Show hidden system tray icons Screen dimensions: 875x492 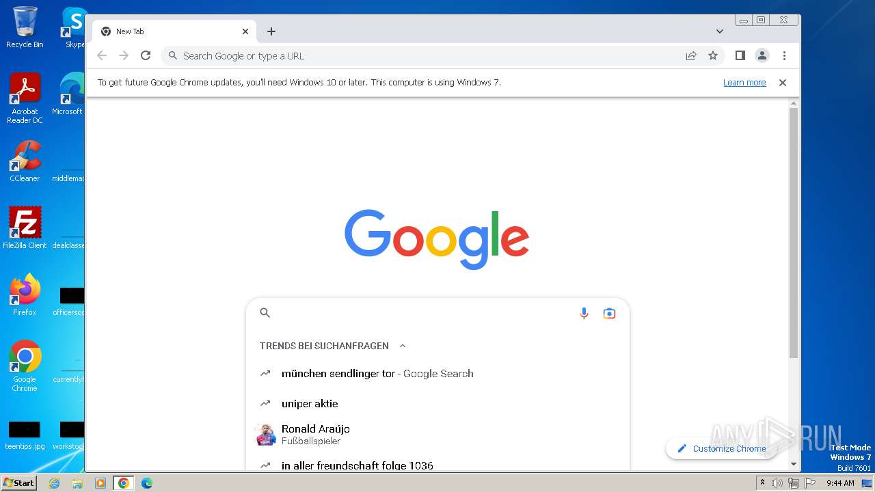[762, 483]
